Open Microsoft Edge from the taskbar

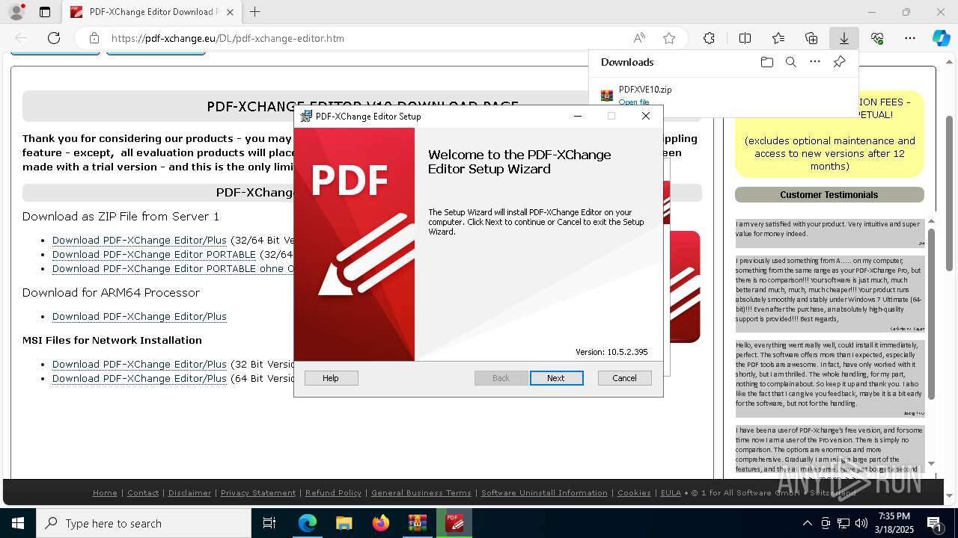point(308,523)
